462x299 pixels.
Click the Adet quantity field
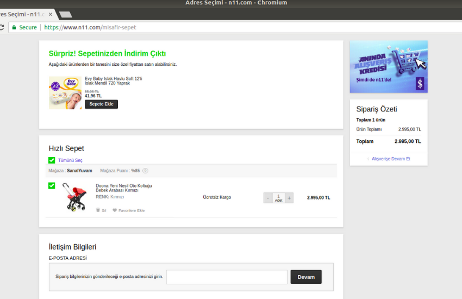tap(278, 198)
